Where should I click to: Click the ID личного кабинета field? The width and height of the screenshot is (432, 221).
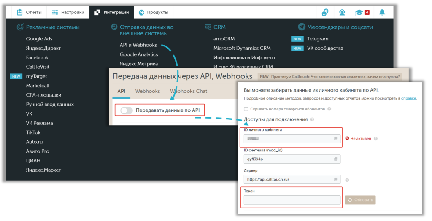point(292,139)
